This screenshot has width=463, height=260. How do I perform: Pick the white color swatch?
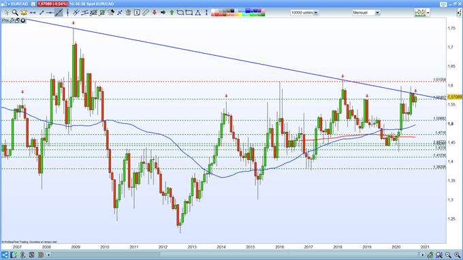point(213,11)
